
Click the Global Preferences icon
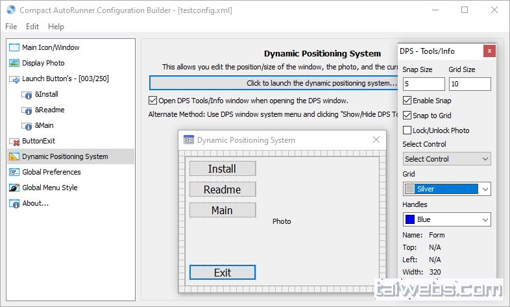point(14,172)
